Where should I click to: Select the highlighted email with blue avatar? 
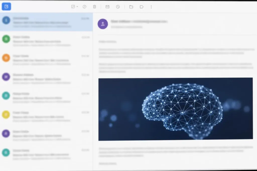[46, 22]
